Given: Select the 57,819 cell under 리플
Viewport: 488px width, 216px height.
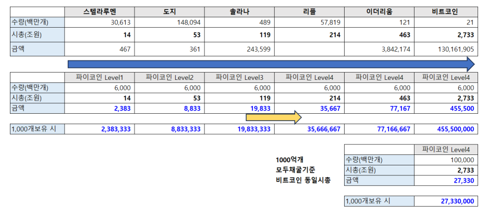Looking at the screenshot, I should [x=309, y=22].
